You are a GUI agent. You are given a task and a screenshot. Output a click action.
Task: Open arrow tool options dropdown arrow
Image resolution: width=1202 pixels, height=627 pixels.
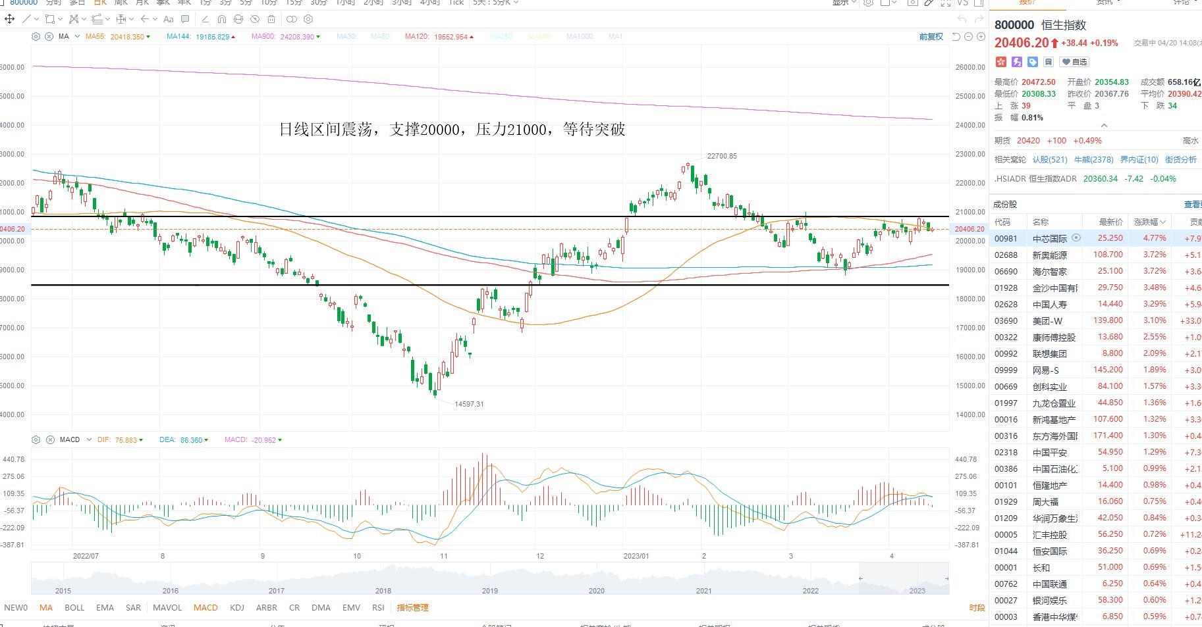click(155, 19)
